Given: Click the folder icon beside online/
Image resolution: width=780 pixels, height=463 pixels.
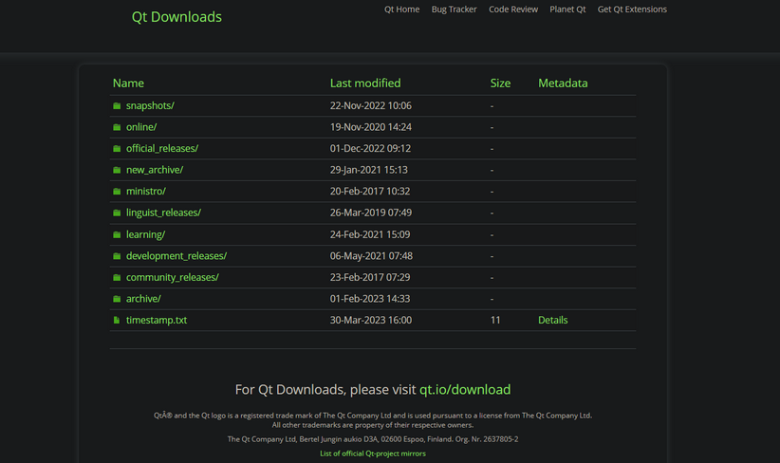Looking at the screenshot, I should (x=117, y=127).
